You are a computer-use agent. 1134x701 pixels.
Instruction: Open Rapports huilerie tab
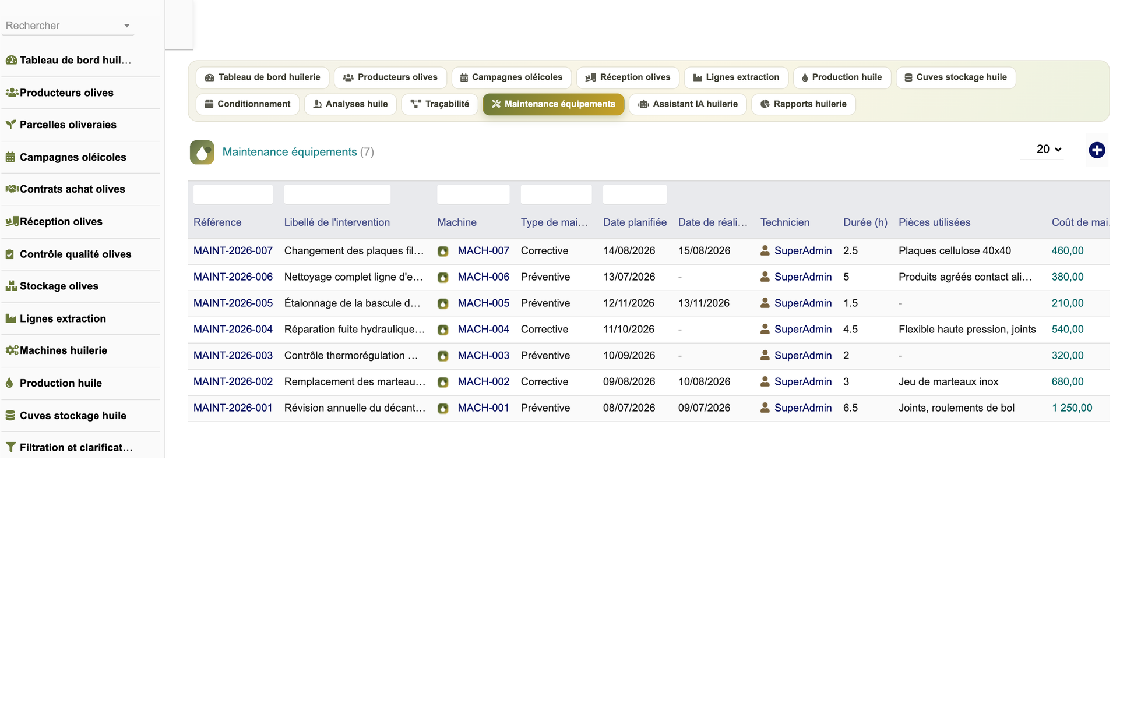[804, 104]
